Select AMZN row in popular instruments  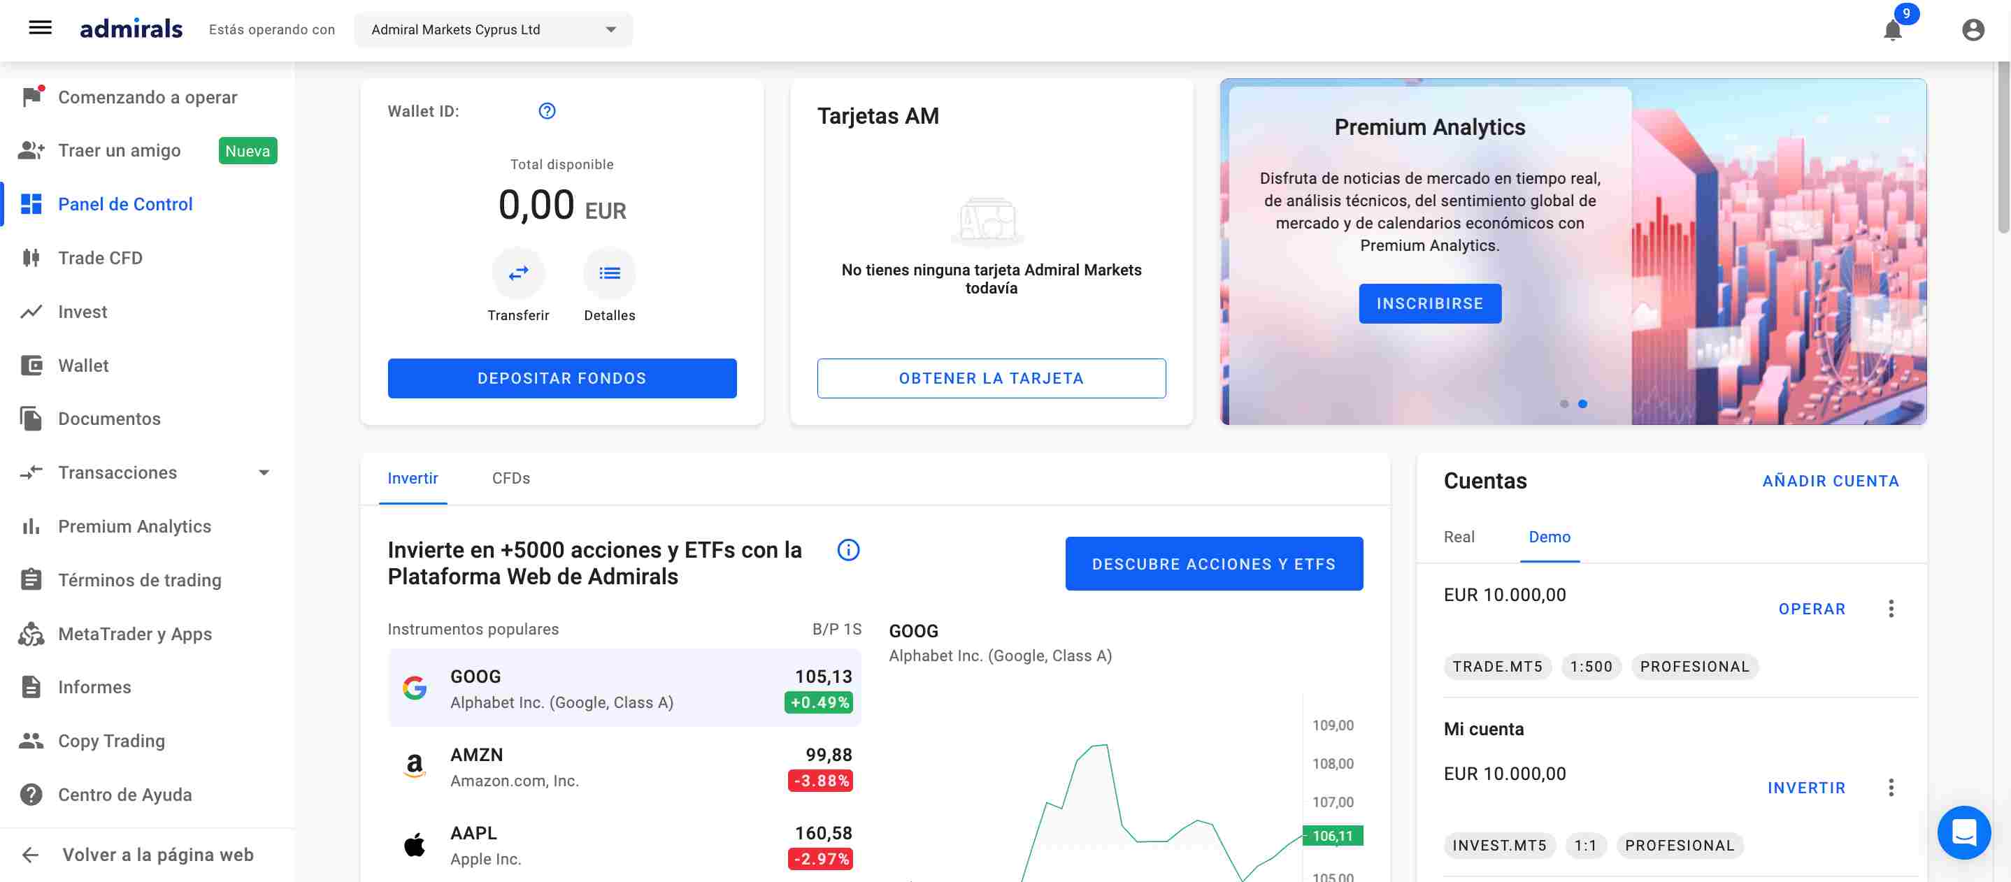coord(624,767)
